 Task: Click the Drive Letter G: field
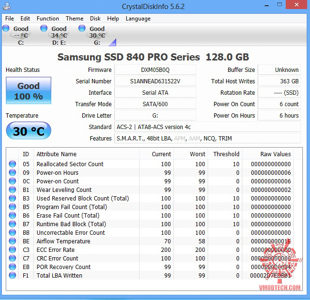pyautogui.click(x=155, y=116)
